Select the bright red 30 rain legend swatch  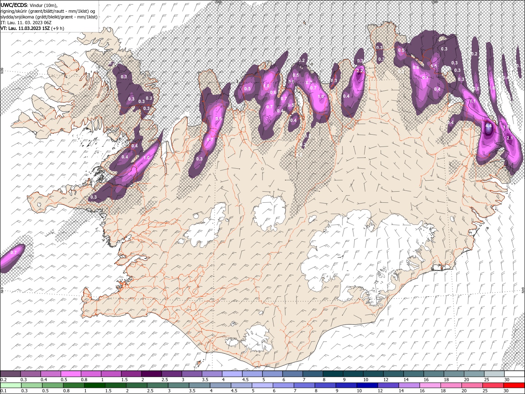514,385
